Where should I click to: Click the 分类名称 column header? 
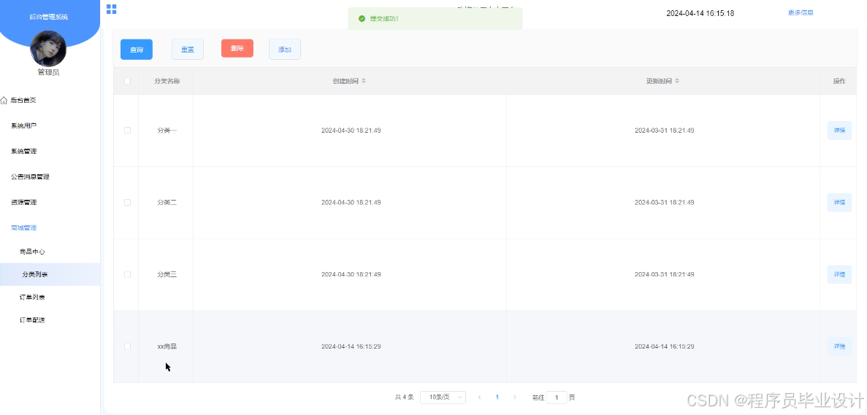coord(167,81)
